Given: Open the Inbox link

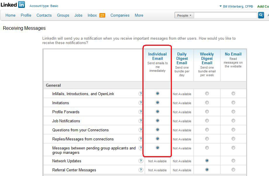Looking at the screenshot, I should [92, 15].
